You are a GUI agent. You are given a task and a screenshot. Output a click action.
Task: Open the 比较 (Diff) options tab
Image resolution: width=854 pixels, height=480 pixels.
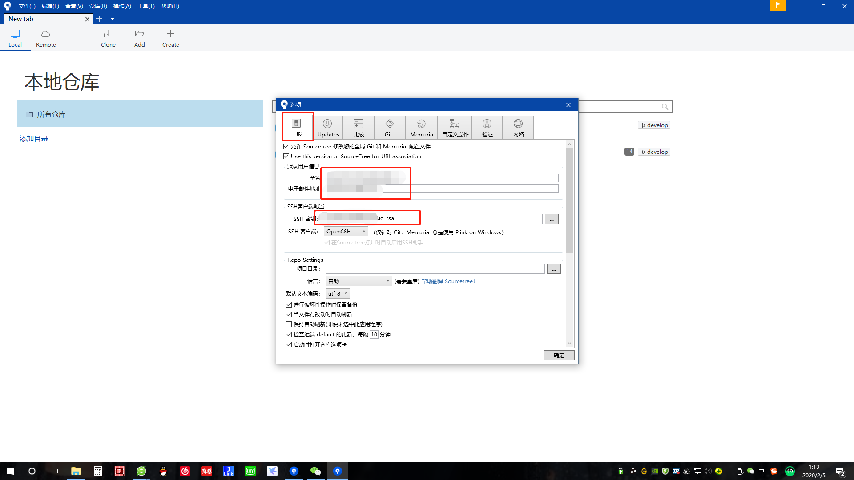[359, 128]
